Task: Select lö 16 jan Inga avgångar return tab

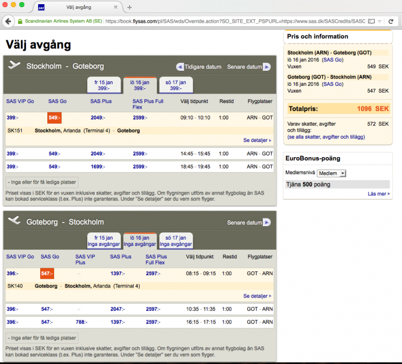Action: [140, 241]
